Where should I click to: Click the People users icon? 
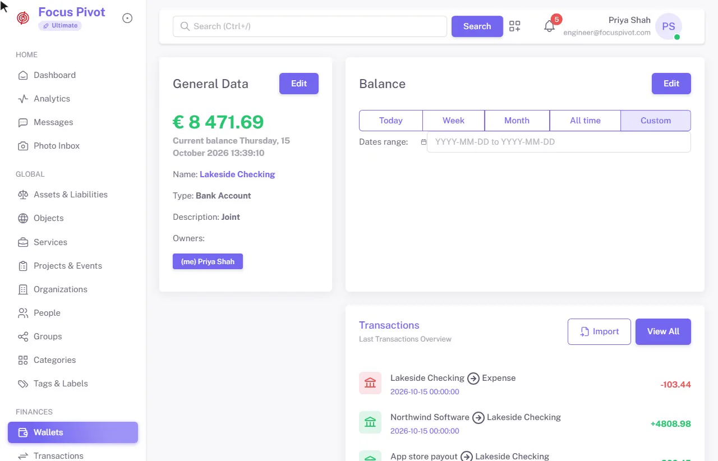[x=23, y=313]
